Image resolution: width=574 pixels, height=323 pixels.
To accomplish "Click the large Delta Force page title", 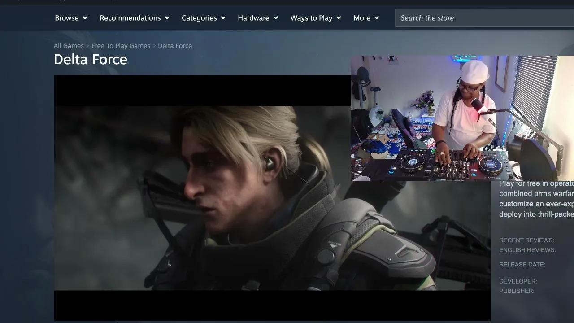I will click(x=91, y=59).
